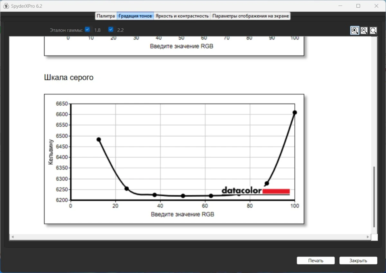Click the vertical scrollbar thumb

pyautogui.click(x=374, y=196)
